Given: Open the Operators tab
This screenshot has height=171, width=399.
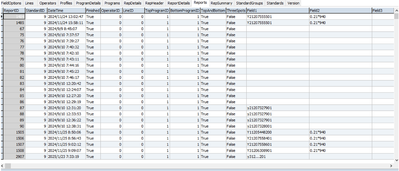Looking at the screenshot, I should point(48,3).
